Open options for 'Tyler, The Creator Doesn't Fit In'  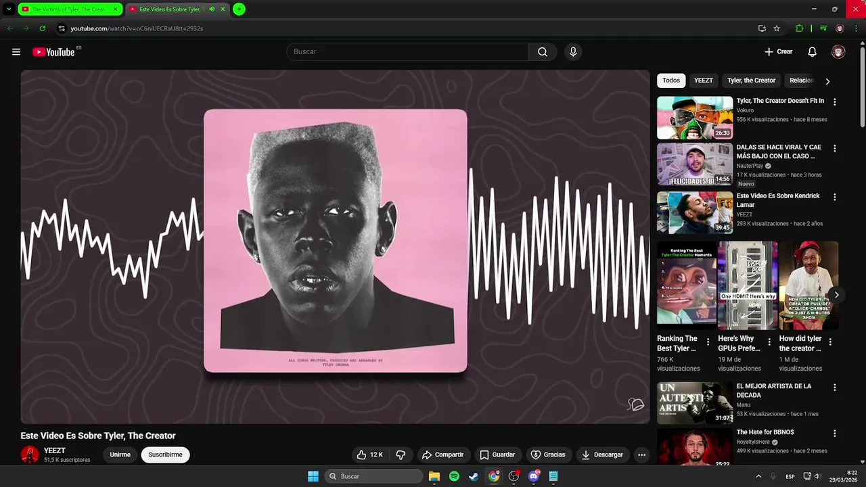tap(834, 102)
